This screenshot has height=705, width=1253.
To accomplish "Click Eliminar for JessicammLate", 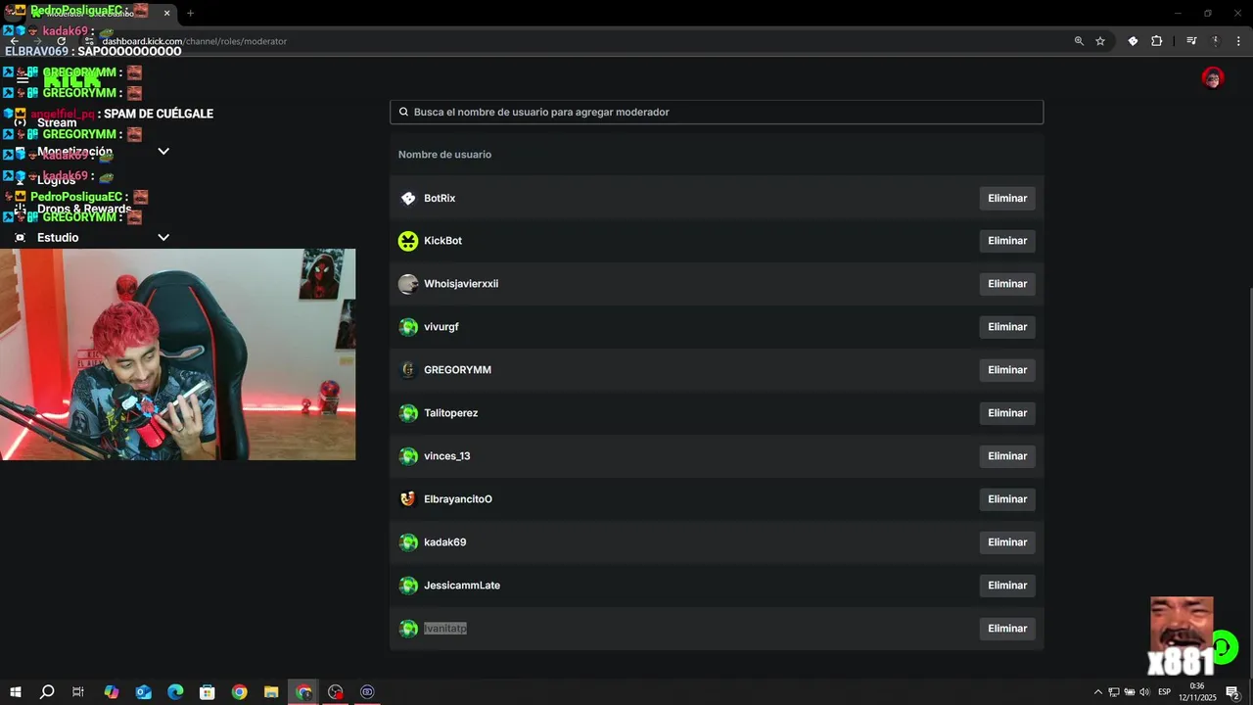I will click(1007, 586).
